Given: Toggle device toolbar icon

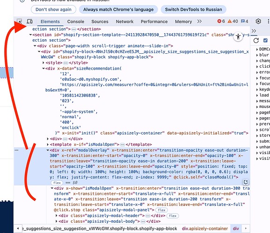Looking at the screenshot, I should (x=29, y=21).
